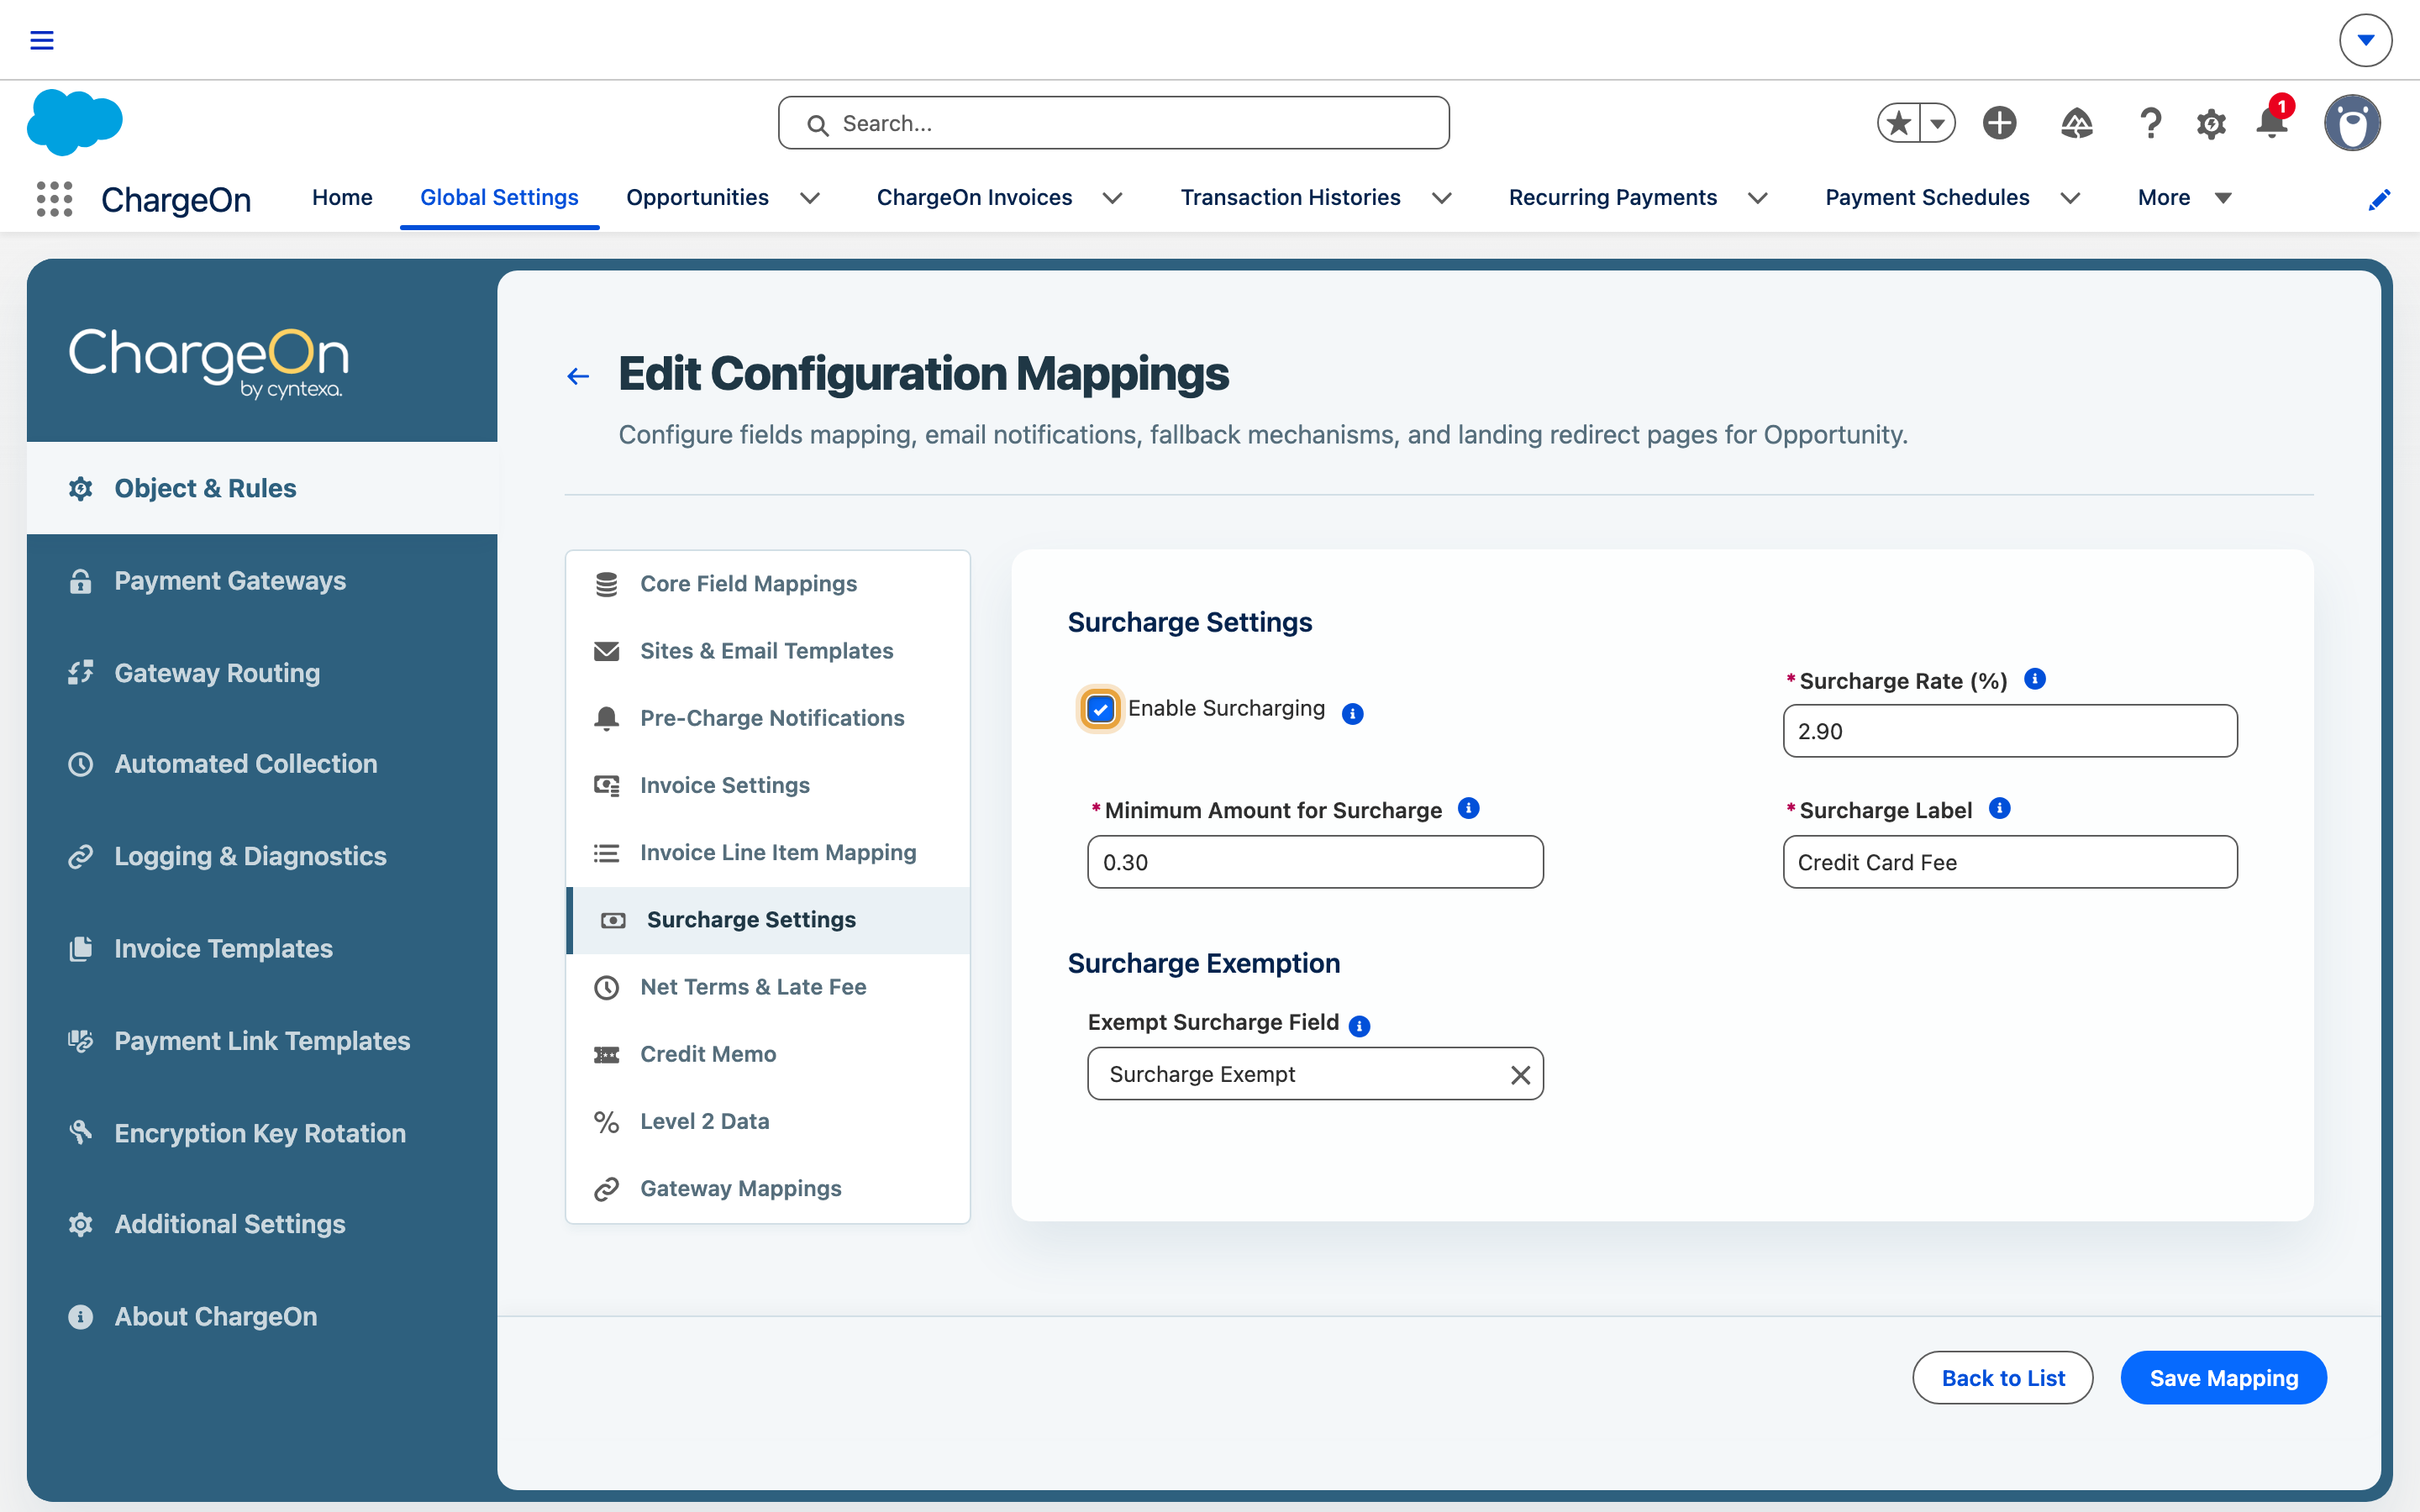Click info icon beside Surcharge Rate (%)
This screenshot has width=2420, height=1512.
tap(2035, 679)
